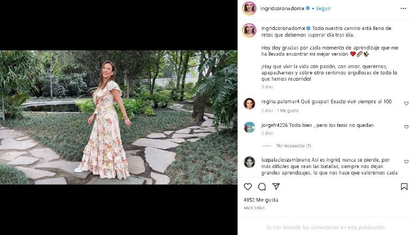Open luzpalacioszambrano's profile picture
Viewport: 412px width, 235px height.
coord(249,162)
